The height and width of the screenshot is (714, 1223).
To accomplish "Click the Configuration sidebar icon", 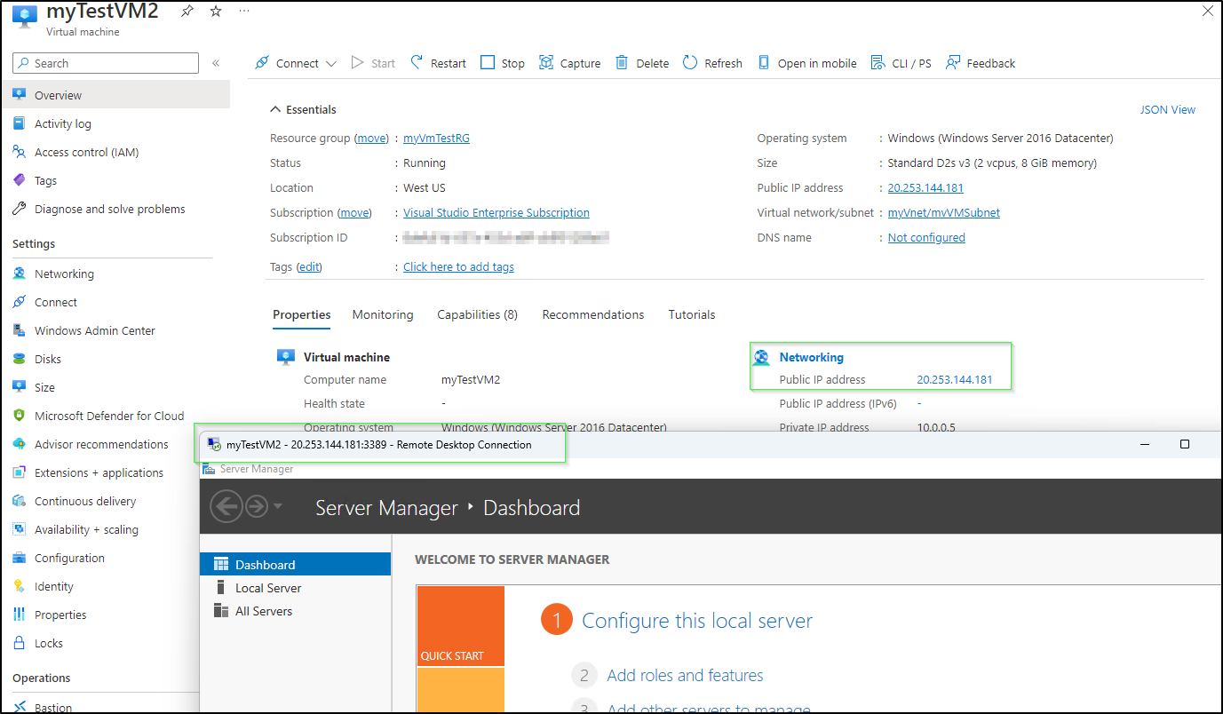I will (x=19, y=558).
